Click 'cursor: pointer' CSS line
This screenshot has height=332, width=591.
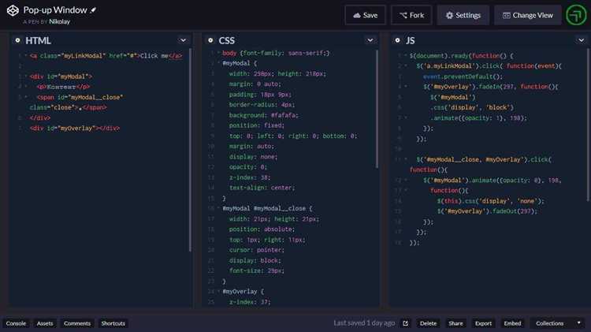(257, 250)
